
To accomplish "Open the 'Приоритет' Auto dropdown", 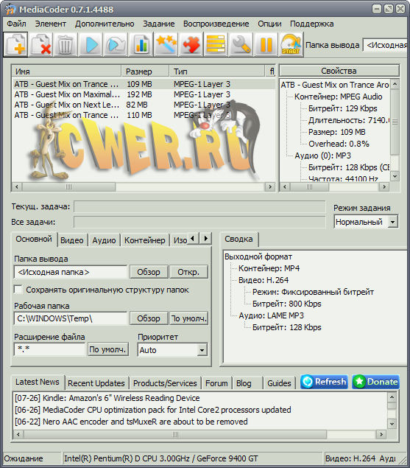I will 202,350.
